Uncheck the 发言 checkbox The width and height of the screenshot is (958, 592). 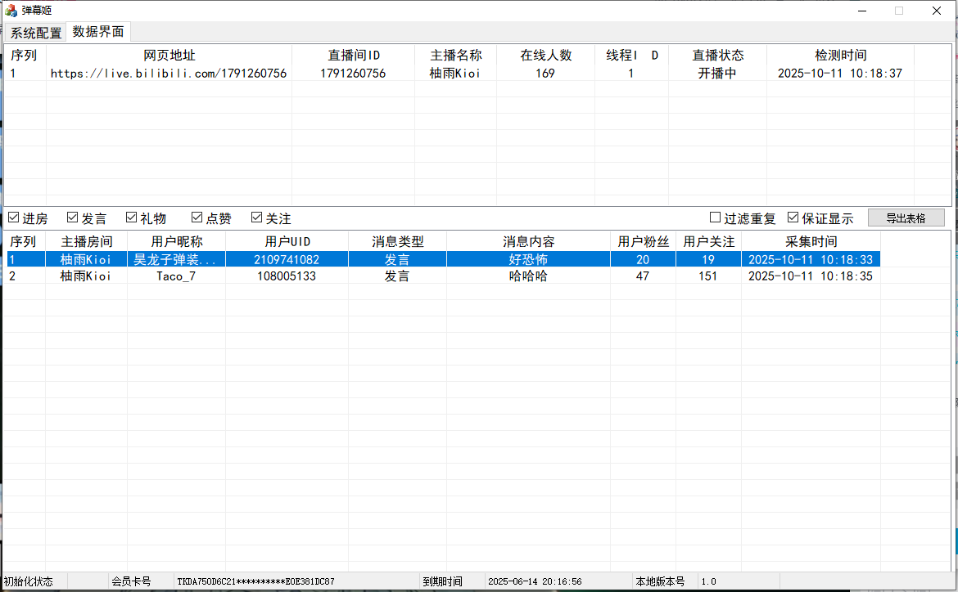coord(73,218)
